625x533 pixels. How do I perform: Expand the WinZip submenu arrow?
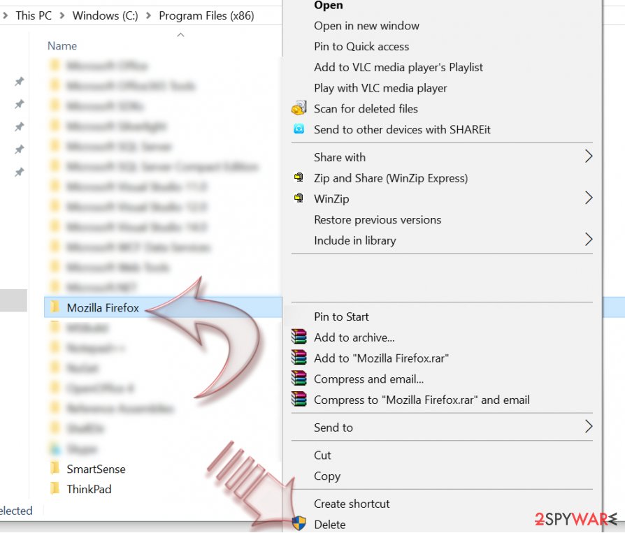[589, 198]
